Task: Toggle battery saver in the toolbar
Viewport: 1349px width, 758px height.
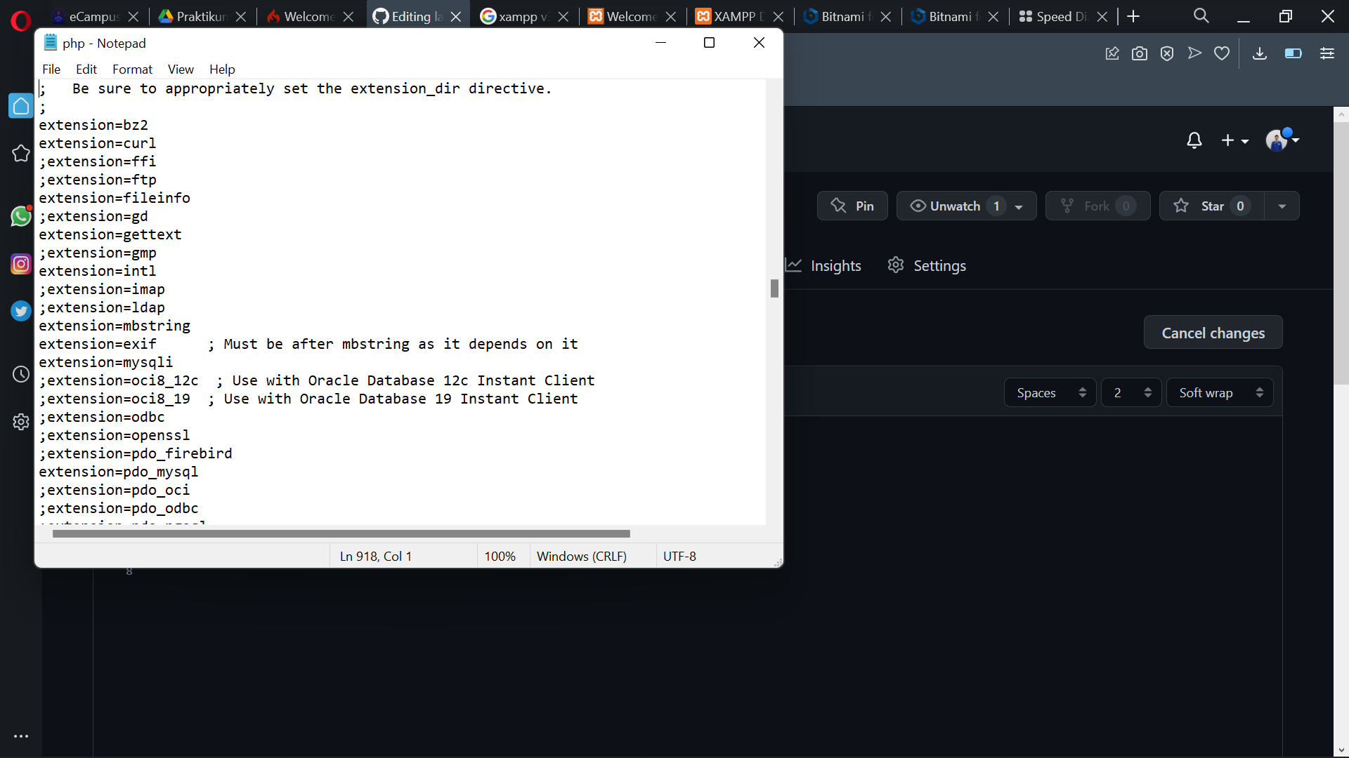Action: (1293, 53)
